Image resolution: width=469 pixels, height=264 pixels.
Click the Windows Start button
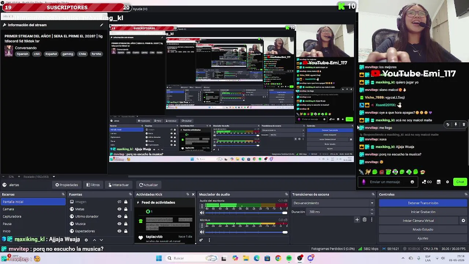point(159,258)
